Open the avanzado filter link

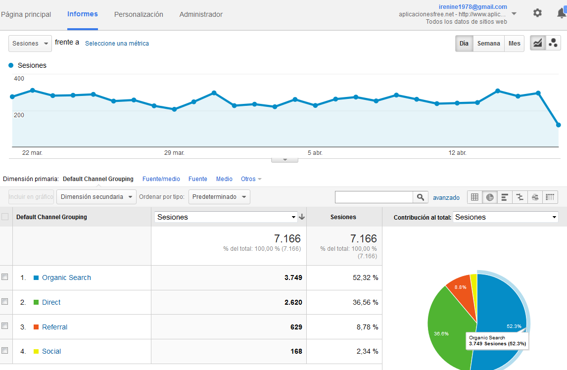click(446, 197)
